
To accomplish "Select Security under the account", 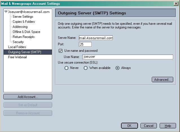I will [18, 42].
